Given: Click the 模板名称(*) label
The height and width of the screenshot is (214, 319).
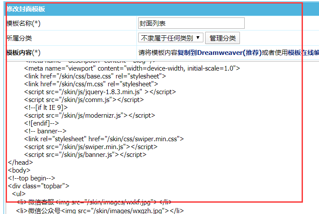Looking at the screenshot, I should 23,24.
